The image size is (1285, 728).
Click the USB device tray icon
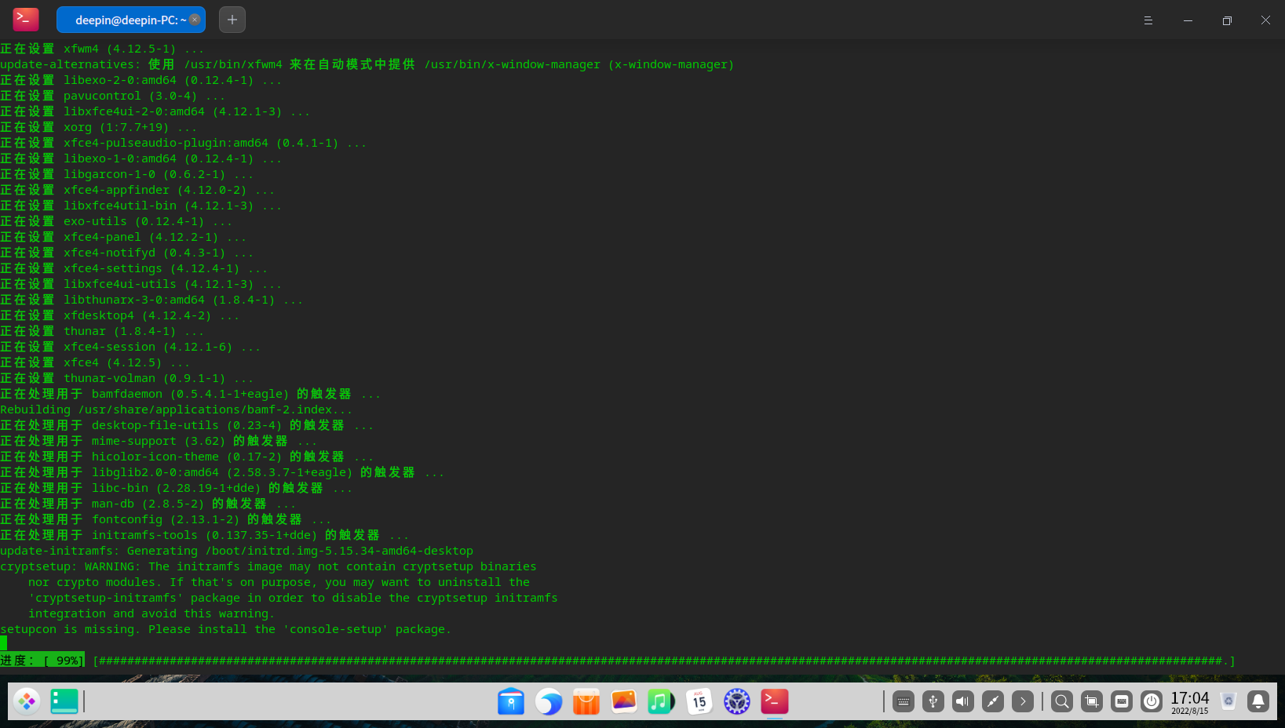click(933, 701)
